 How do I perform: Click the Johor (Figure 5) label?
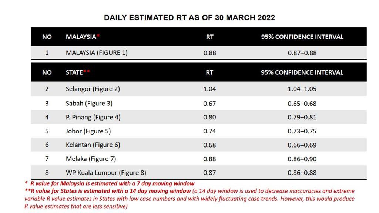88,131
